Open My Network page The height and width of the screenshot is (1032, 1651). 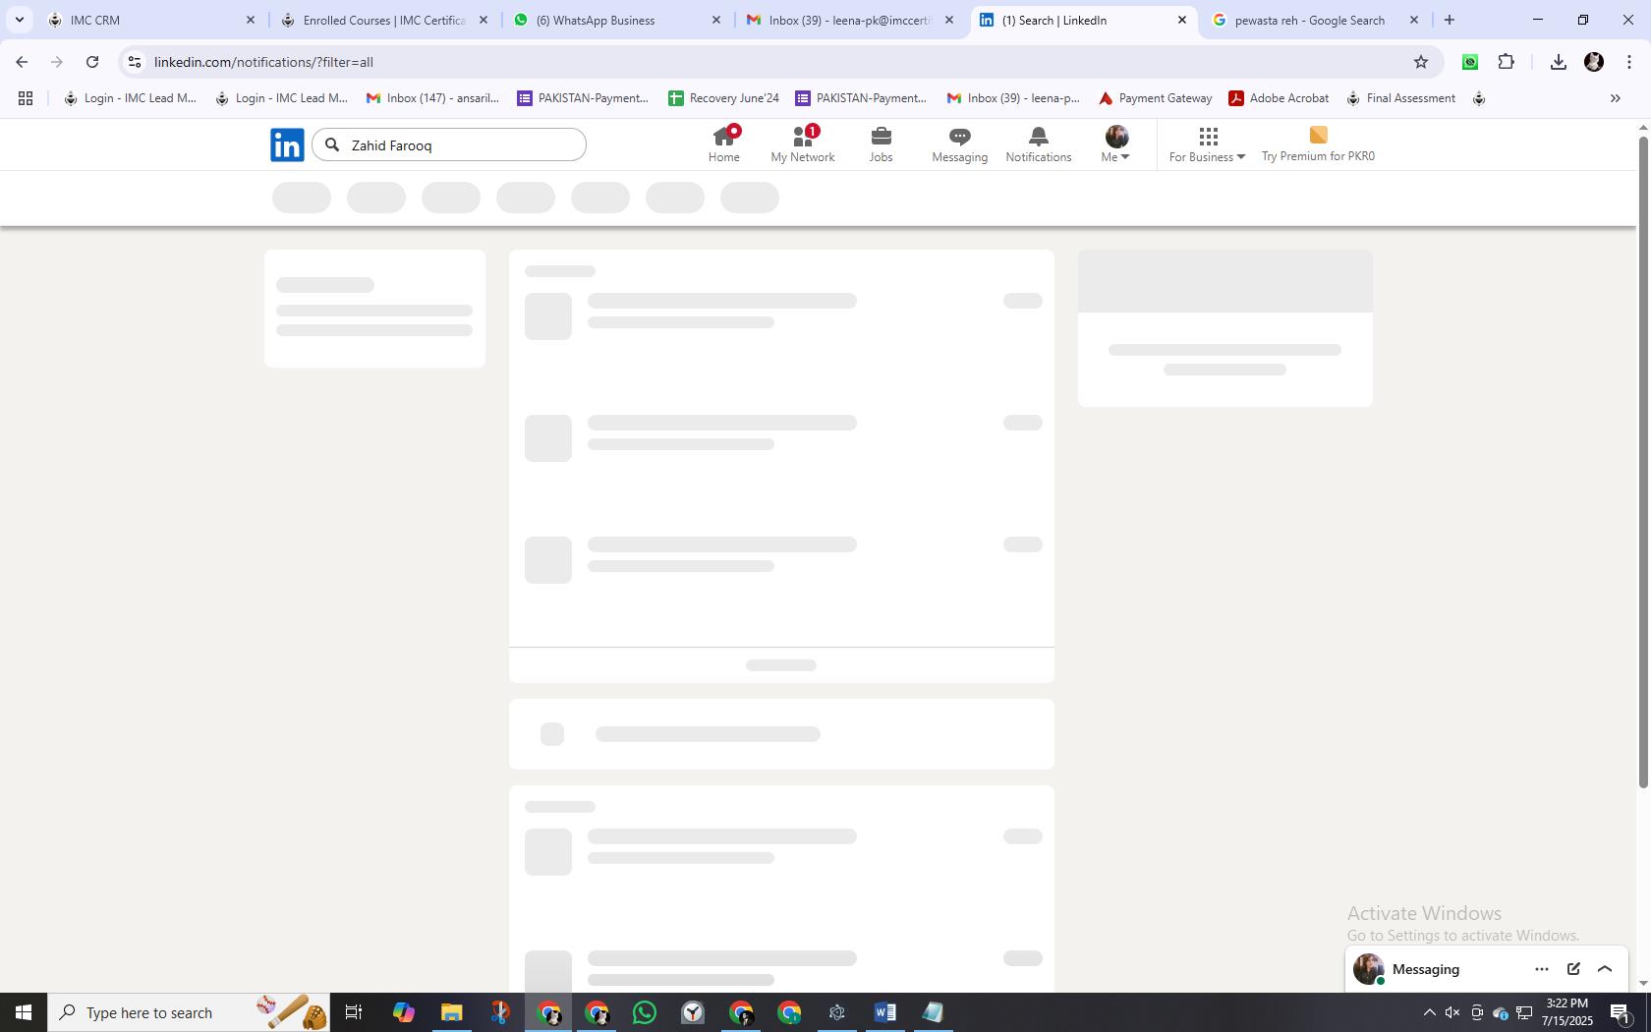coord(803,144)
